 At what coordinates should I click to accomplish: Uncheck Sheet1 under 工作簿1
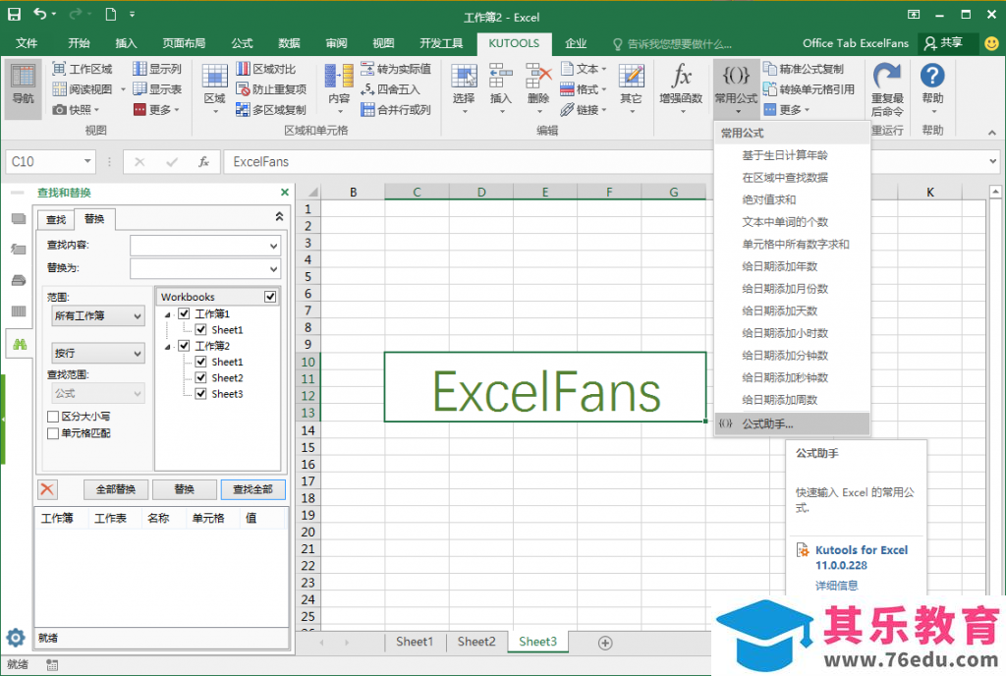click(200, 330)
